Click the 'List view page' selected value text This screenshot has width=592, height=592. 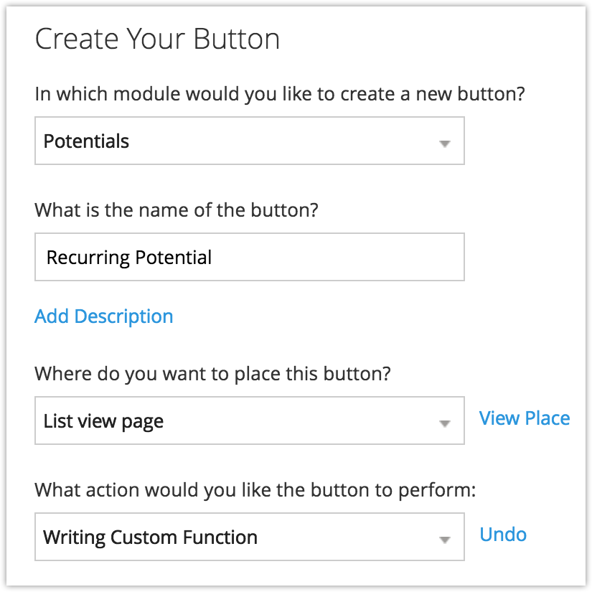pyautogui.click(x=103, y=421)
